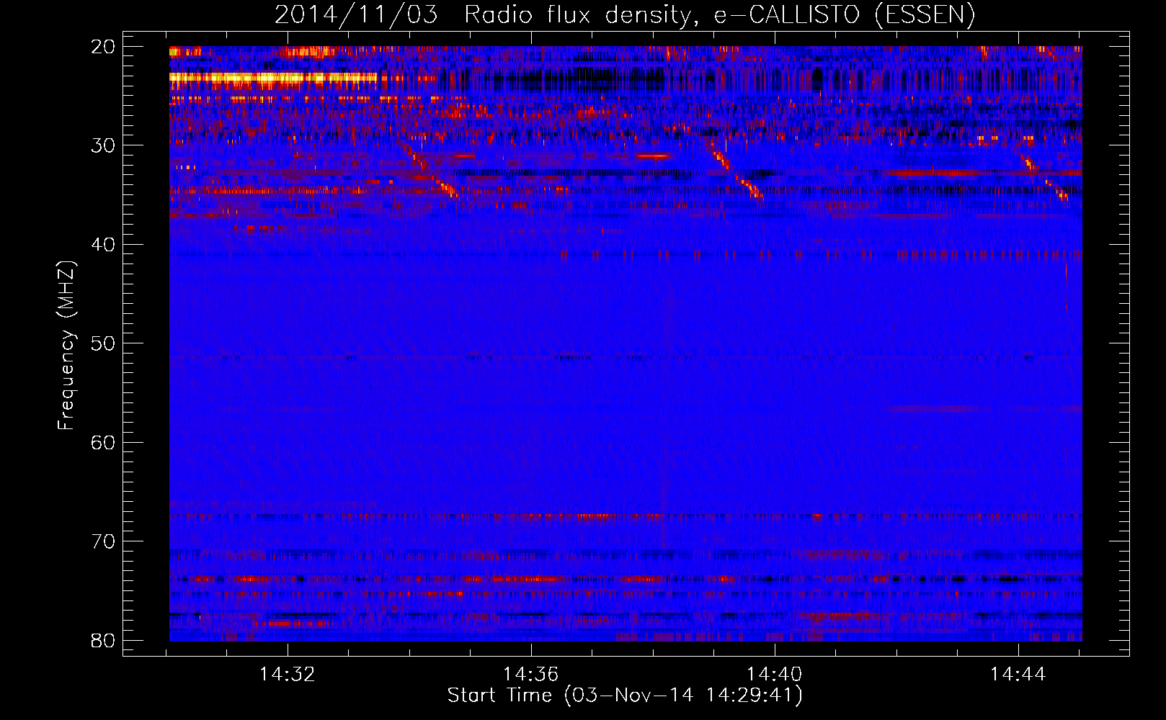The width and height of the screenshot is (1166, 720).
Task: Select the 'Frequency (MHZ)' y-axis label
Action: click(x=66, y=345)
